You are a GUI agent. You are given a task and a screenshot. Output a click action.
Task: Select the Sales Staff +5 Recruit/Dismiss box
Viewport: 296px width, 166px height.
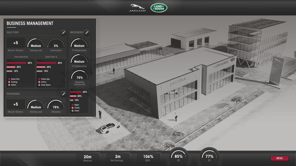16,43
